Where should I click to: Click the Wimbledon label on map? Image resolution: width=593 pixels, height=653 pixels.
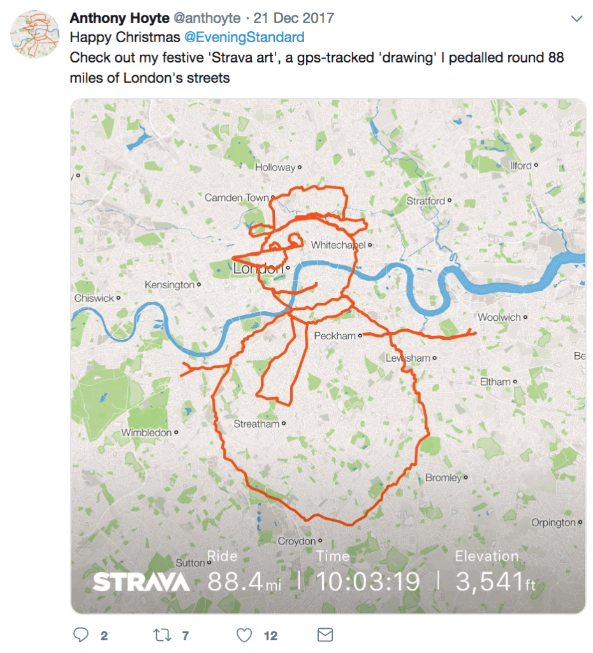point(146,433)
